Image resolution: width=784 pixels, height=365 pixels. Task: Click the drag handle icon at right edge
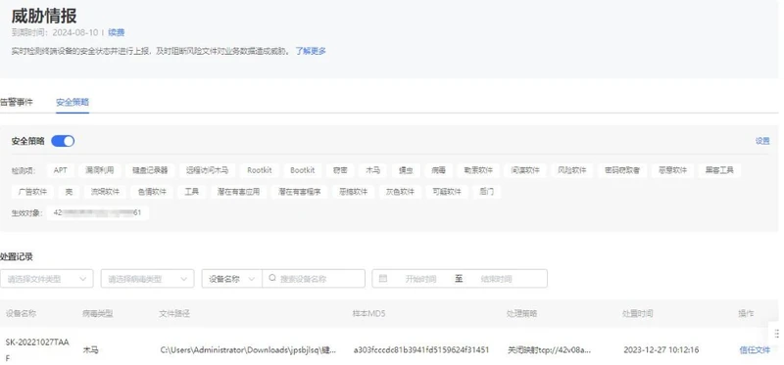coord(776,334)
